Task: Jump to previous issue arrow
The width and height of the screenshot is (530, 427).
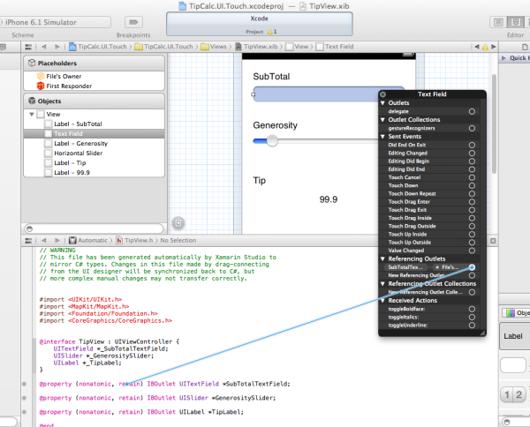Action: [477, 47]
